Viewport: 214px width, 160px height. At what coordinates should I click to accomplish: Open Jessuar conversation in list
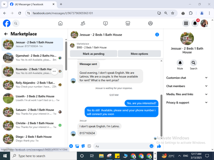coord(32,44)
